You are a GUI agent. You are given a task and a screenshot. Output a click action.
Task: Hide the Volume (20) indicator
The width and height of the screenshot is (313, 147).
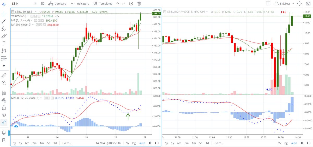(x=32, y=16)
